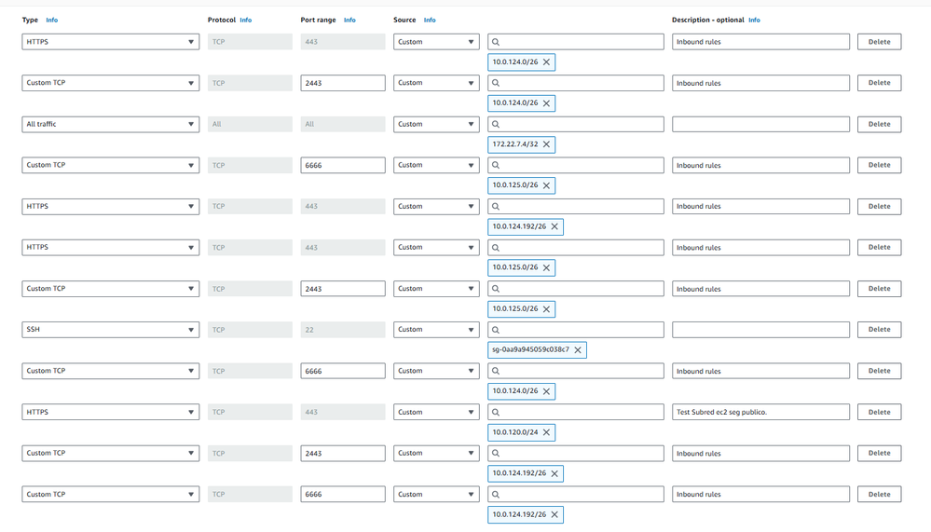The height and width of the screenshot is (532, 931).
Task: Click the Info link next to Type
Action: 52,20
